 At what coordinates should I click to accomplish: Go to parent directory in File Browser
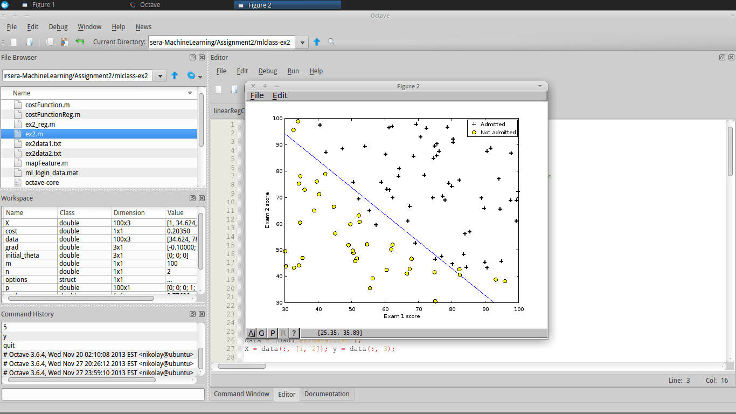pyautogui.click(x=175, y=75)
